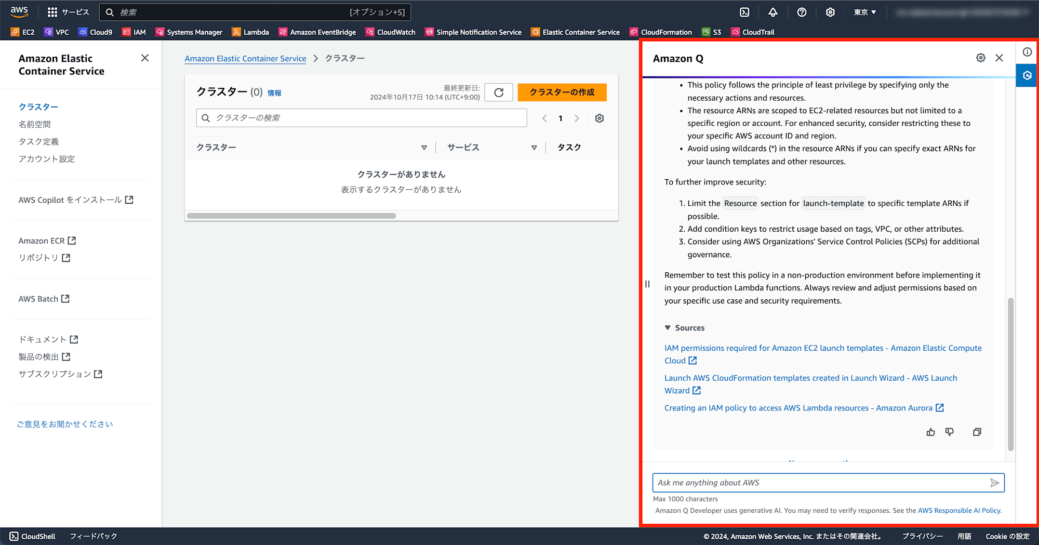This screenshot has width=1039, height=545.
Task: Open Creating an IAM policy Aurora source
Action: click(804, 408)
